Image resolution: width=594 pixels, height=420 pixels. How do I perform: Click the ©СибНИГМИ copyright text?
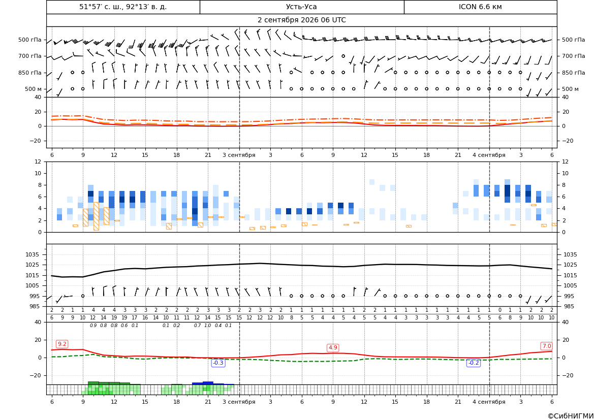click(571, 416)
